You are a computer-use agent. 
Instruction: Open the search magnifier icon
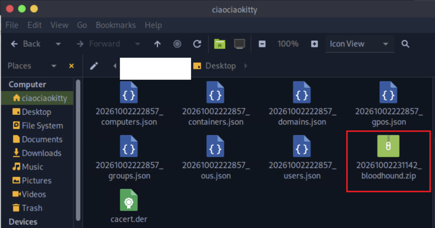click(x=405, y=44)
